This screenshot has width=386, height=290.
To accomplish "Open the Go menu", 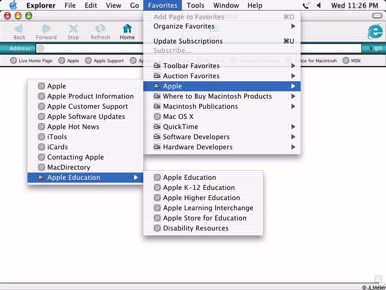I will click(135, 5).
